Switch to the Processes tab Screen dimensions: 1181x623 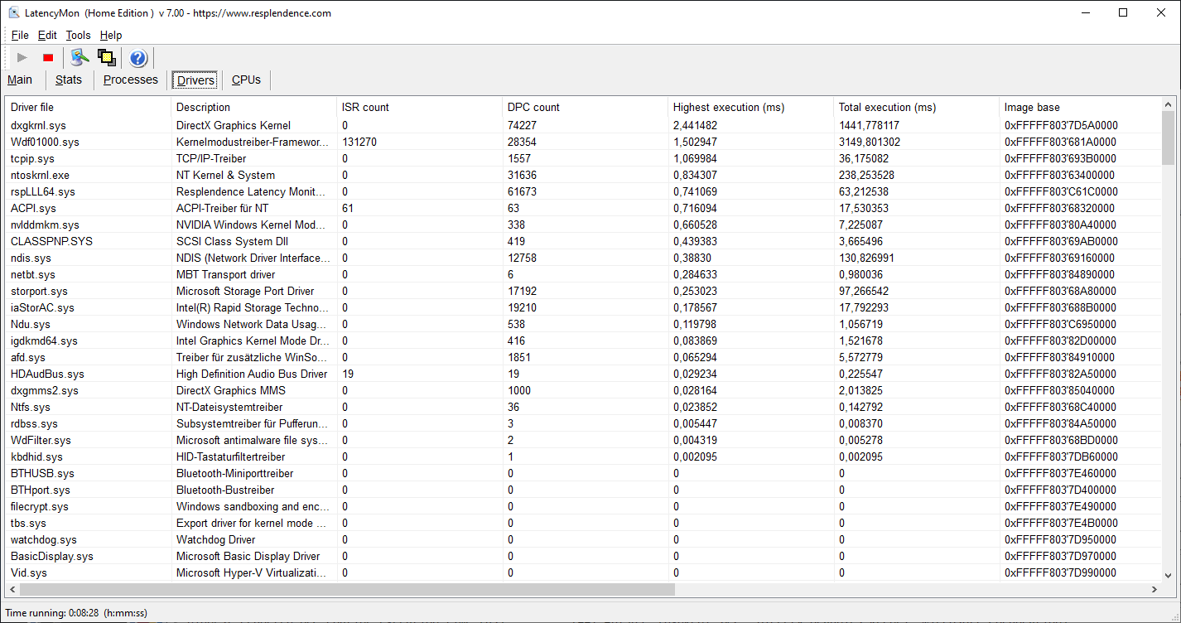pyautogui.click(x=131, y=80)
